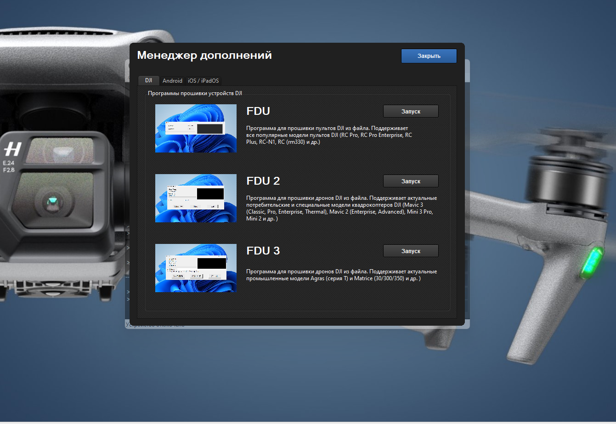Viewport: 616px width, 424px height.
Task: Launch FDU with its Запуск button
Action: [x=411, y=112]
